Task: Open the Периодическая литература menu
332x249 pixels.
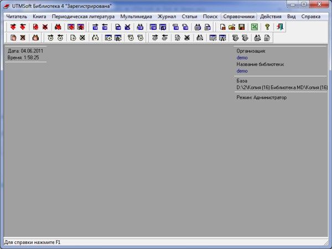Action: coord(83,17)
